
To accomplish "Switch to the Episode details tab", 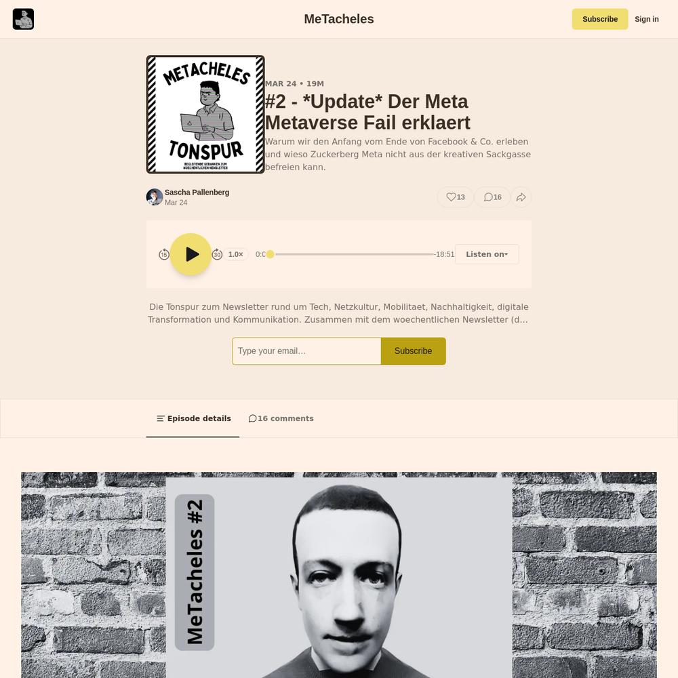I will coord(193,418).
